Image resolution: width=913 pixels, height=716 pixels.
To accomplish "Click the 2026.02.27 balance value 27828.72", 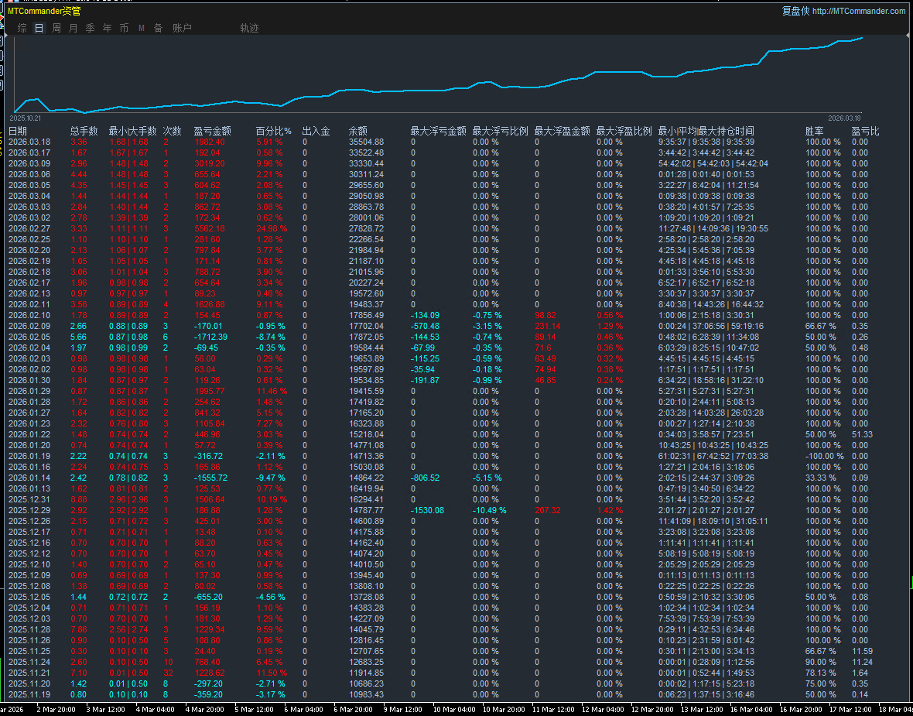I will [366, 228].
